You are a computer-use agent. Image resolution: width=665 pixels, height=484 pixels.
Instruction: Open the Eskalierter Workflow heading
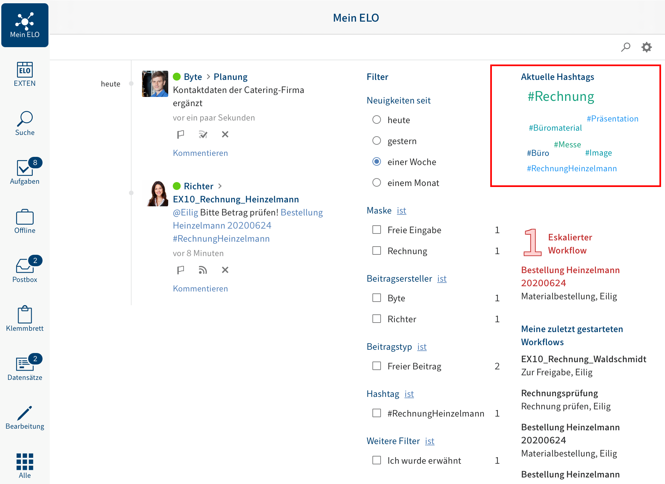point(570,244)
